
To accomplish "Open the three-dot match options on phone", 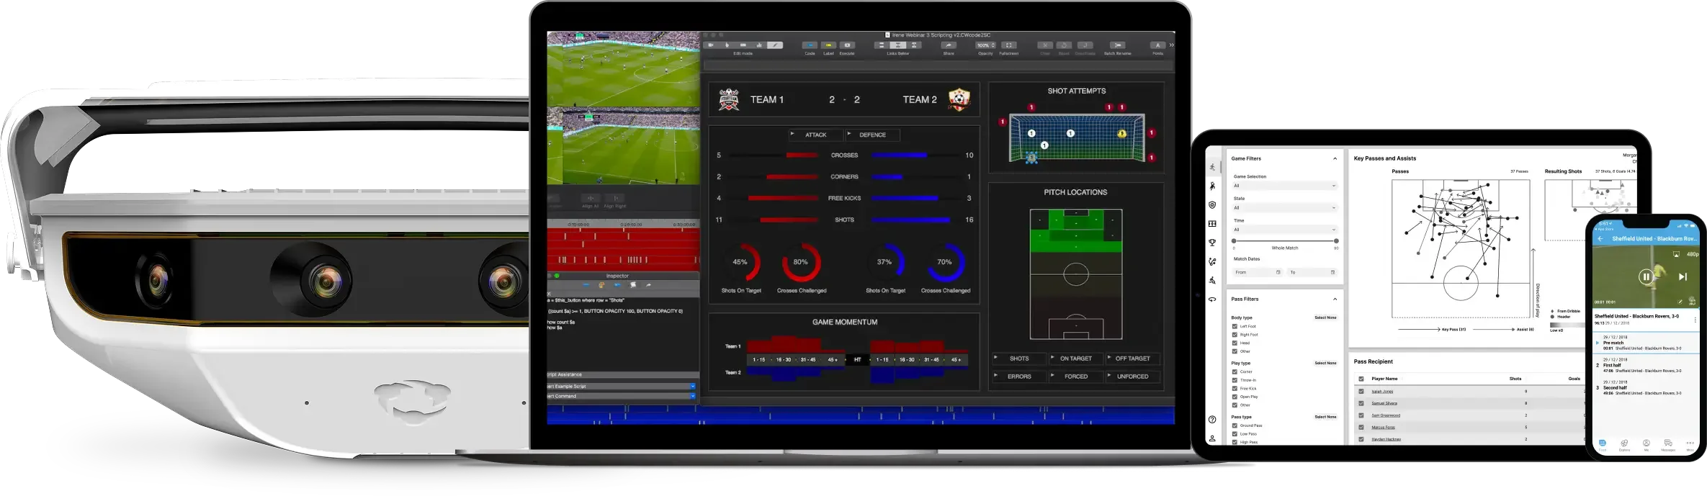I will (x=1695, y=319).
